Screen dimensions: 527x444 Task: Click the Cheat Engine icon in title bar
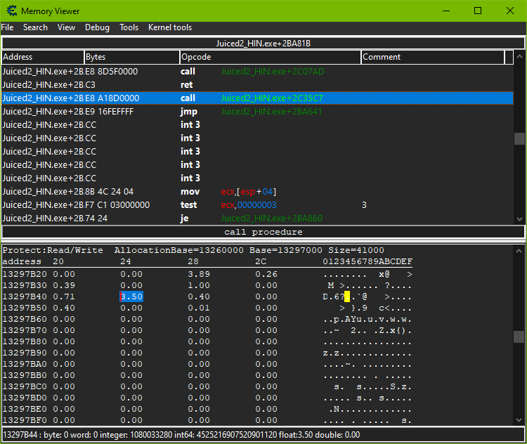(11, 11)
